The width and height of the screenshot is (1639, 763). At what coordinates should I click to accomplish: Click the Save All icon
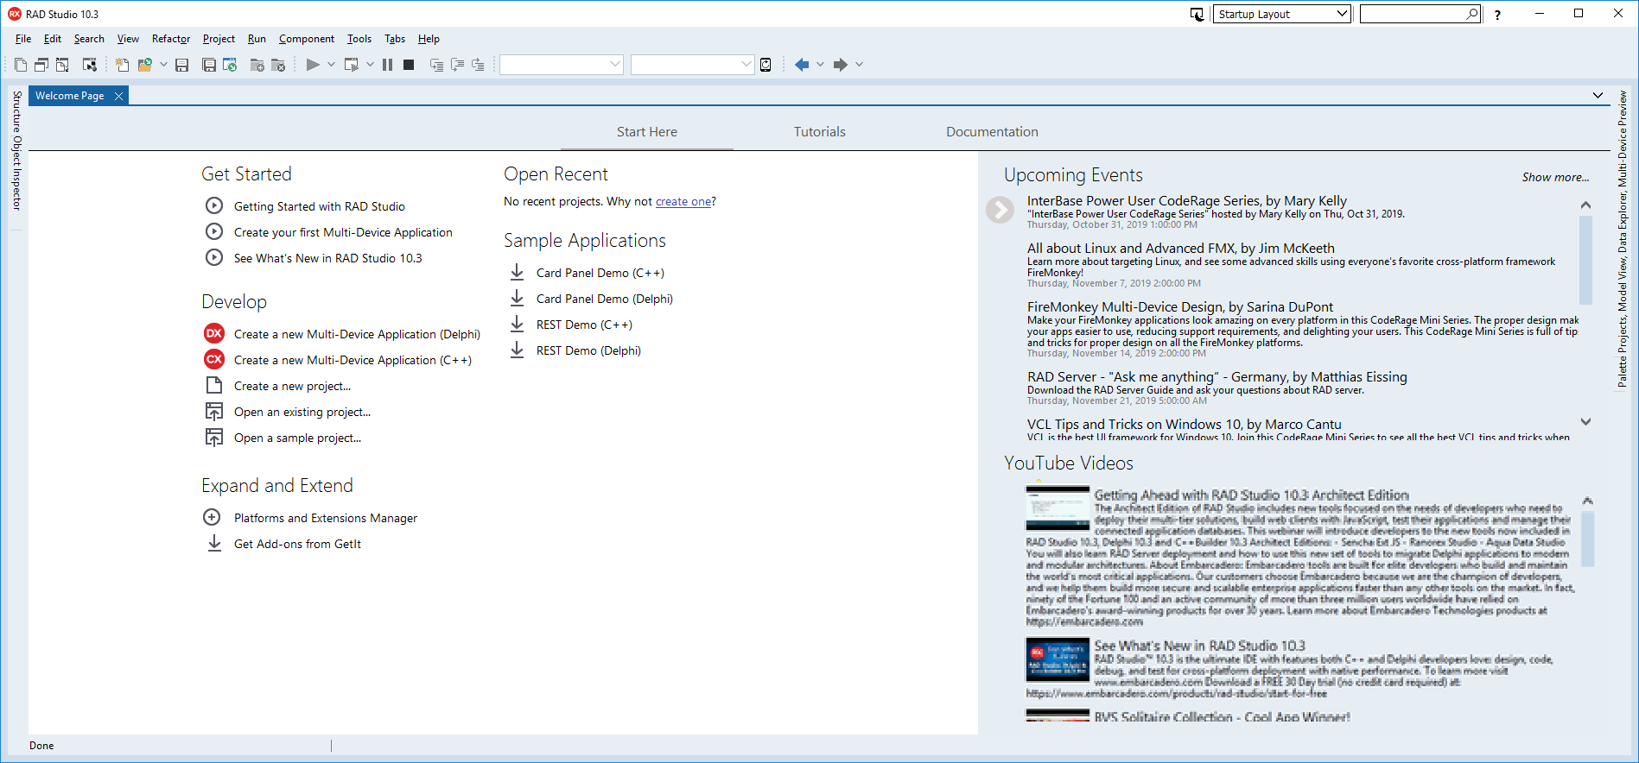[209, 65]
